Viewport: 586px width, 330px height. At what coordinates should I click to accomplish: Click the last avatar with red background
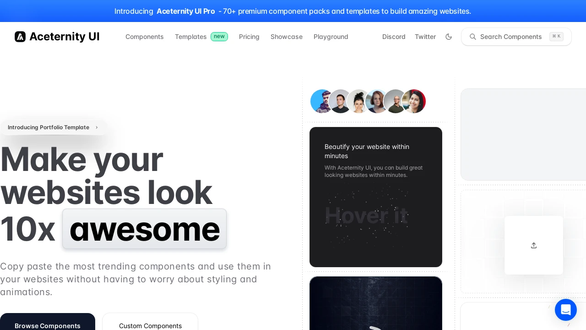(x=414, y=101)
